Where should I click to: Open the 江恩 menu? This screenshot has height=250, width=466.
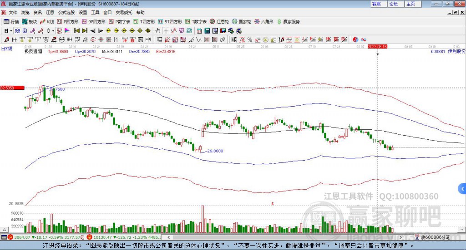50,12
